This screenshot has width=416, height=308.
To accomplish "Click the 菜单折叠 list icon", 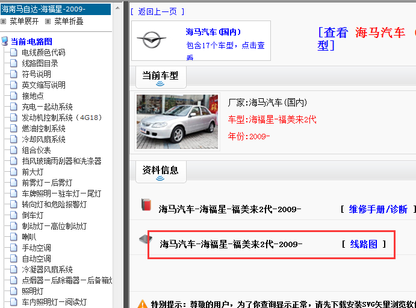I will 48,22.
